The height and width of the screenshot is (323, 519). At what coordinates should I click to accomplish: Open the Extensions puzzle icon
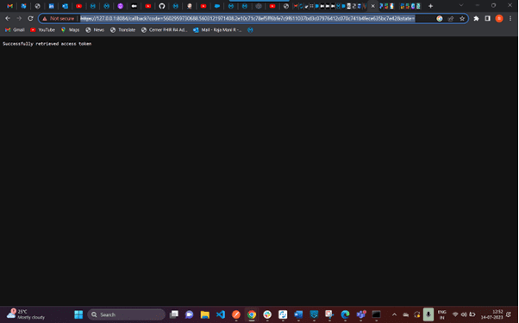click(476, 18)
